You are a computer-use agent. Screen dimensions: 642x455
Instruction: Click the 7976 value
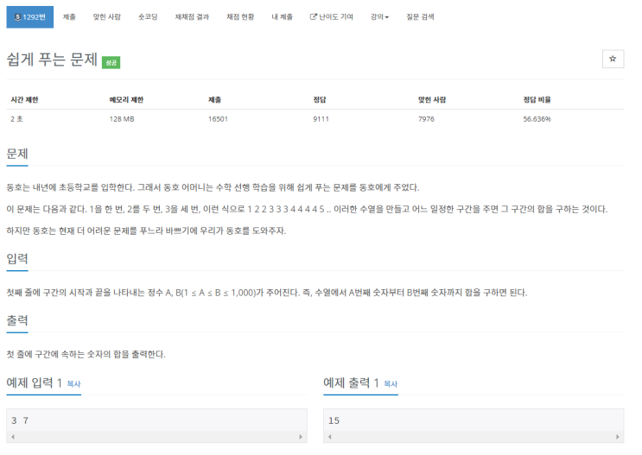(x=426, y=119)
